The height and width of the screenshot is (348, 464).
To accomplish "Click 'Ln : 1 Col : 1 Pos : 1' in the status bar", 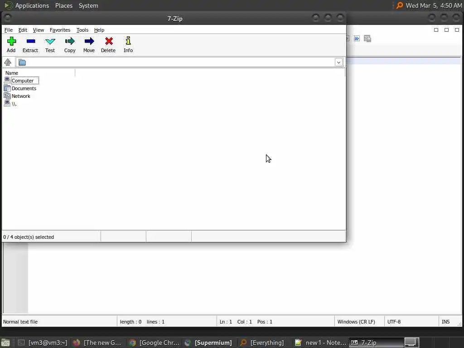I will point(246,322).
